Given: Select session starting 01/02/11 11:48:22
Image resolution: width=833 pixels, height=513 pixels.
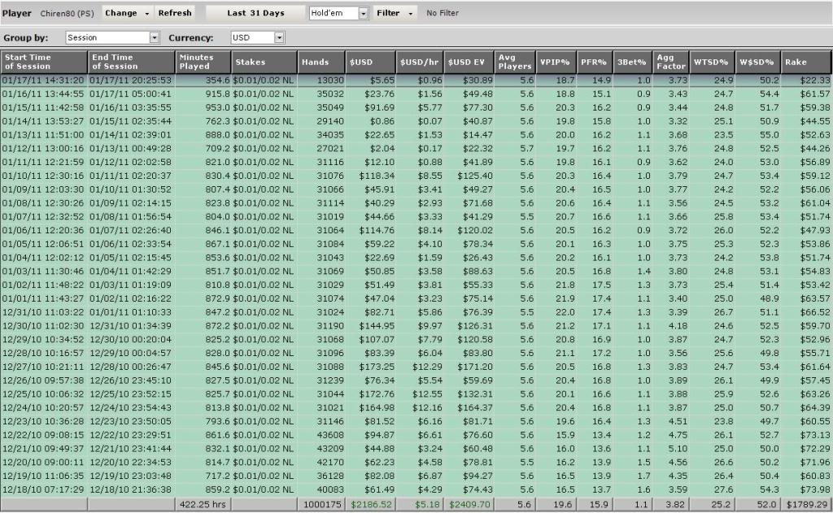Looking at the screenshot, I should tap(416, 285).
